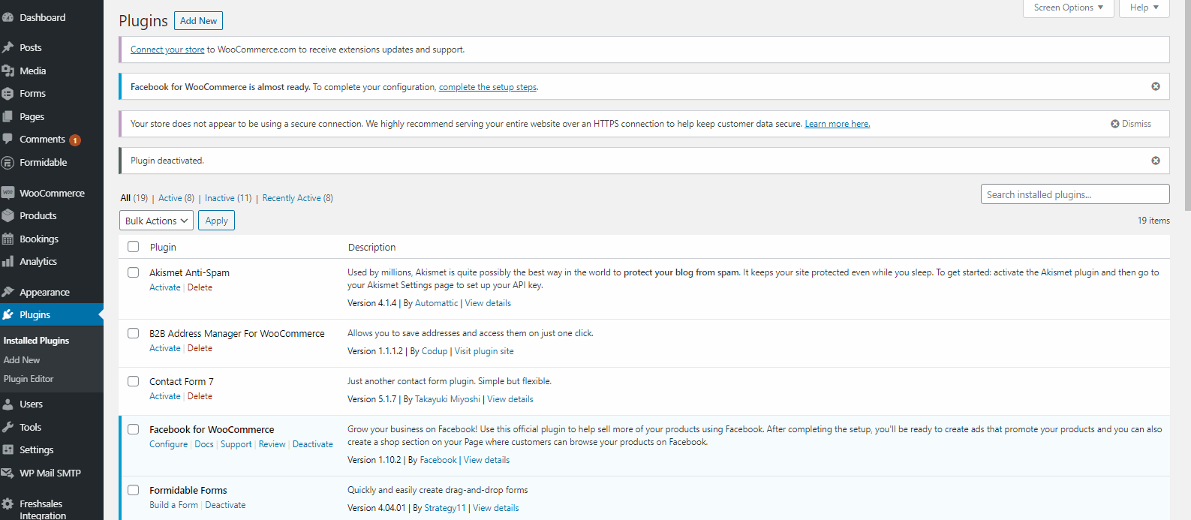Open Codup author link

(x=435, y=351)
